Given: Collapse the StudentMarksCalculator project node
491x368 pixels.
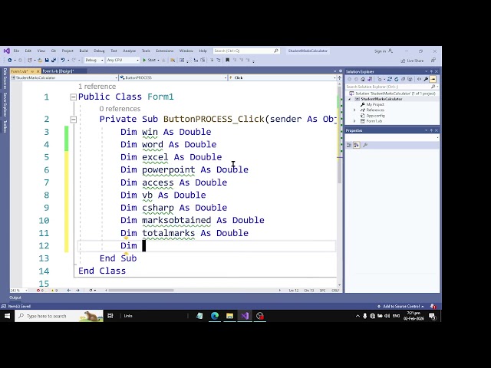Looking at the screenshot, I should tap(350, 99).
